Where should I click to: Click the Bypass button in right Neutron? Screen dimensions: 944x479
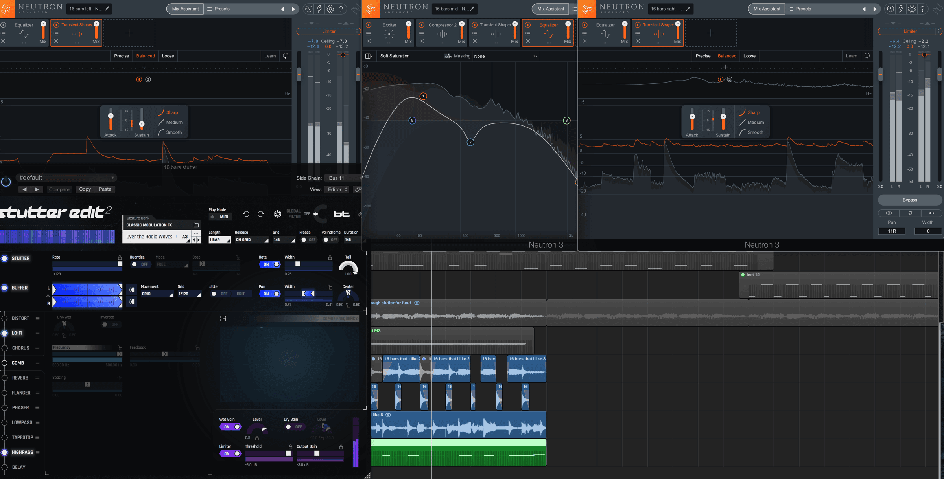910,200
